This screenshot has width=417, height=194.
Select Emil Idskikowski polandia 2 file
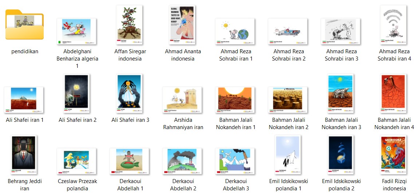tap(341, 155)
